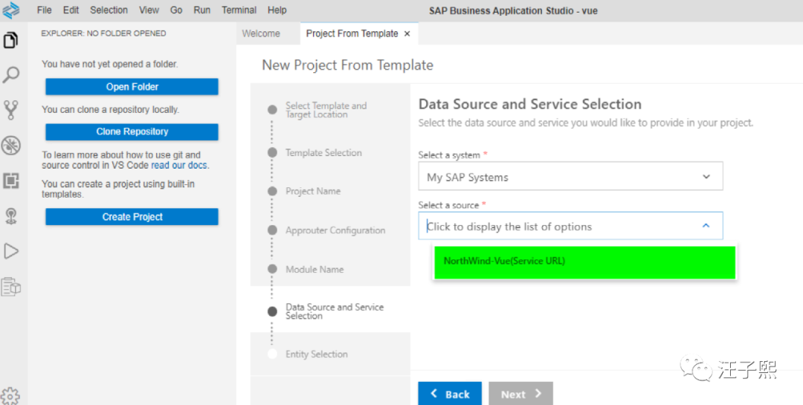Open the Debug (no-bug) view icon
Viewport: 803px width, 405px height.
[11, 145]
